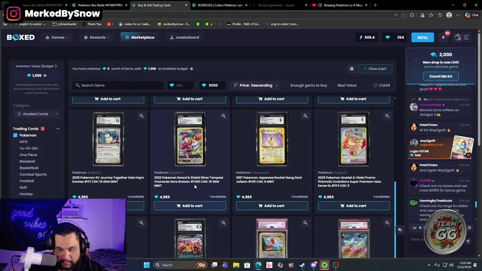Image resolution: width=482 pixels, height=271 pixels.
Task: Open Steam from the taskbar
Action: click(x=302, y=265)
